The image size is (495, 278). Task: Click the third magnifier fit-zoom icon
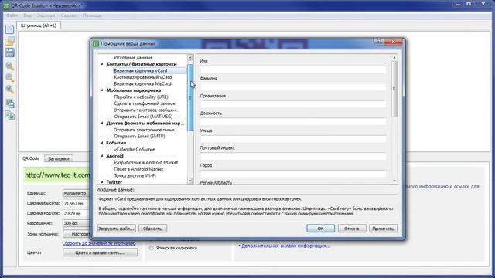[x=9, y=90]
